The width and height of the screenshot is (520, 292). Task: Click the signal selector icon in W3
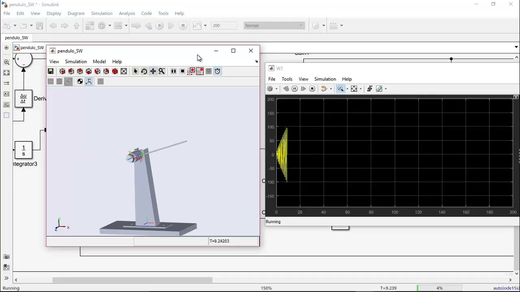324,89
